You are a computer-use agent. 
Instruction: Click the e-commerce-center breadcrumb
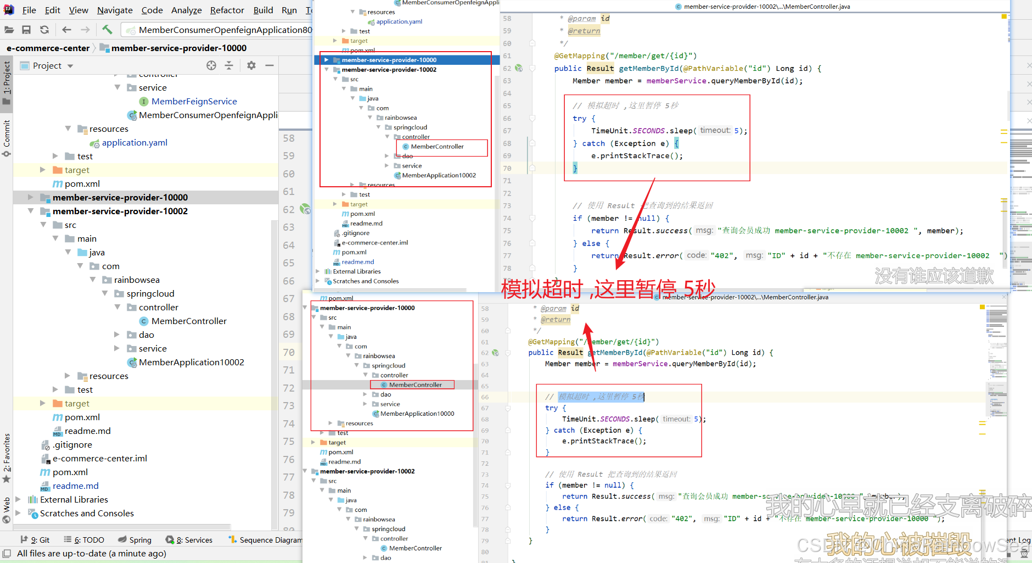click(48, 48)
